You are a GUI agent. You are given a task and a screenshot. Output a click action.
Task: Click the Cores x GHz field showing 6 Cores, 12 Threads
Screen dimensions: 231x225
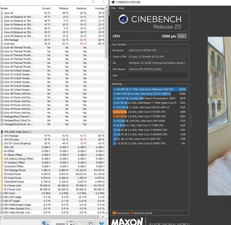(157, 56)
